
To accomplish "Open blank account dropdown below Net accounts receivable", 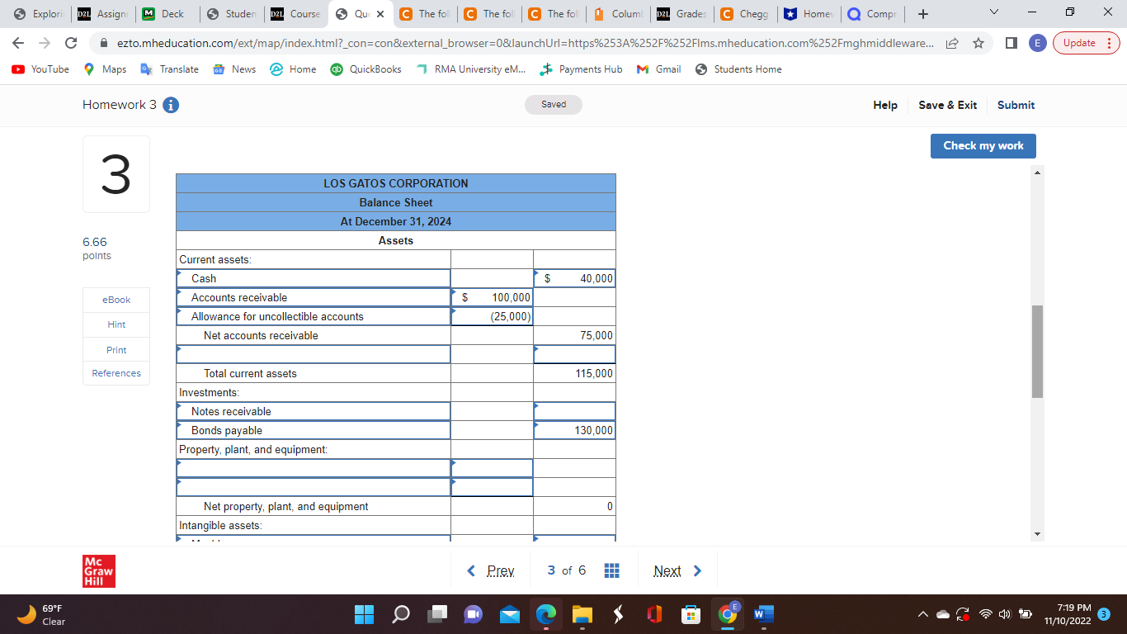I will tap(314, 355).
